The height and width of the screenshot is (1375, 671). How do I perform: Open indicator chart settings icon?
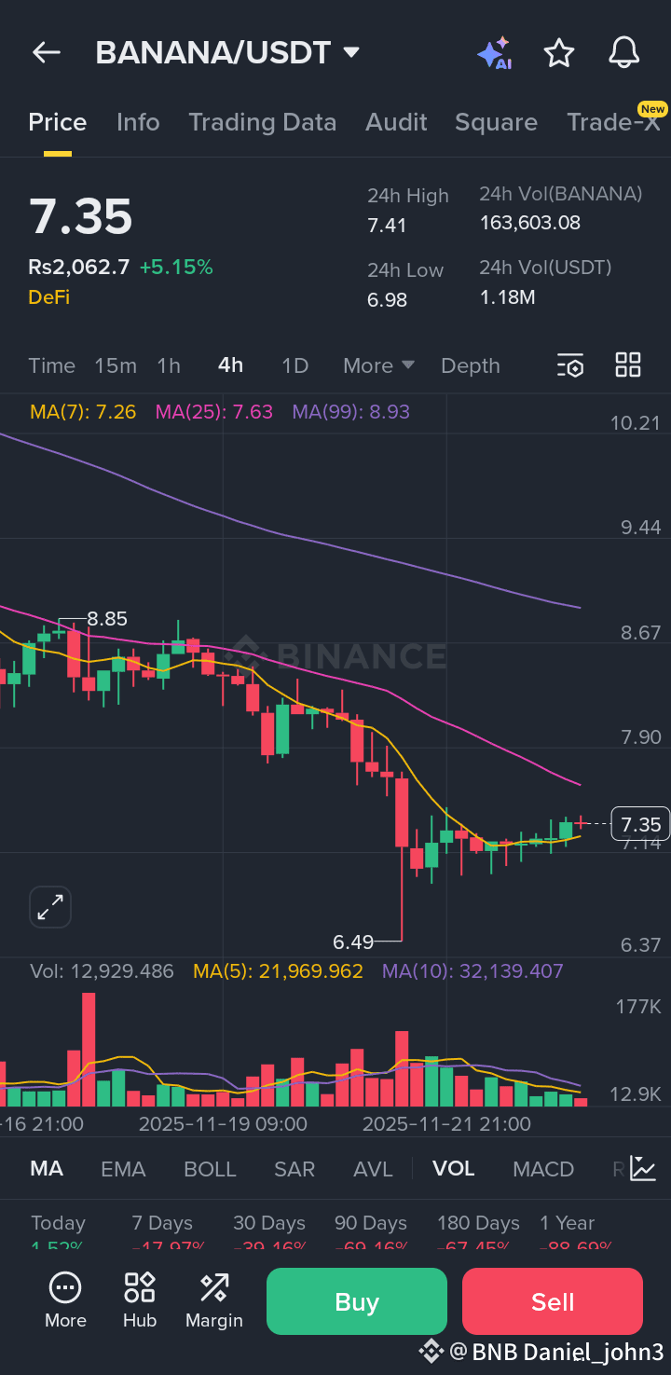click(x=644, y=1168)
